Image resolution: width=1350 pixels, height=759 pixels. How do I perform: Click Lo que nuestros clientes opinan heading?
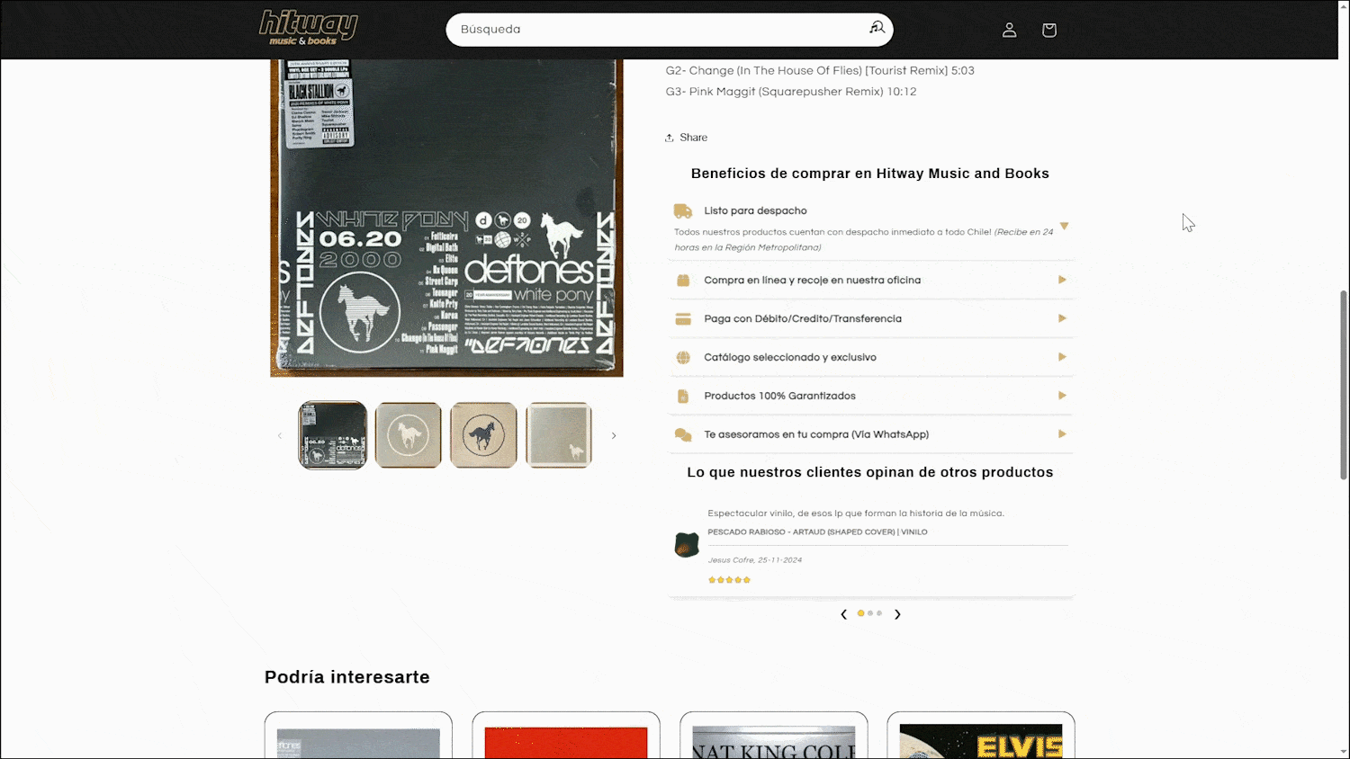[x=870, y=472]
